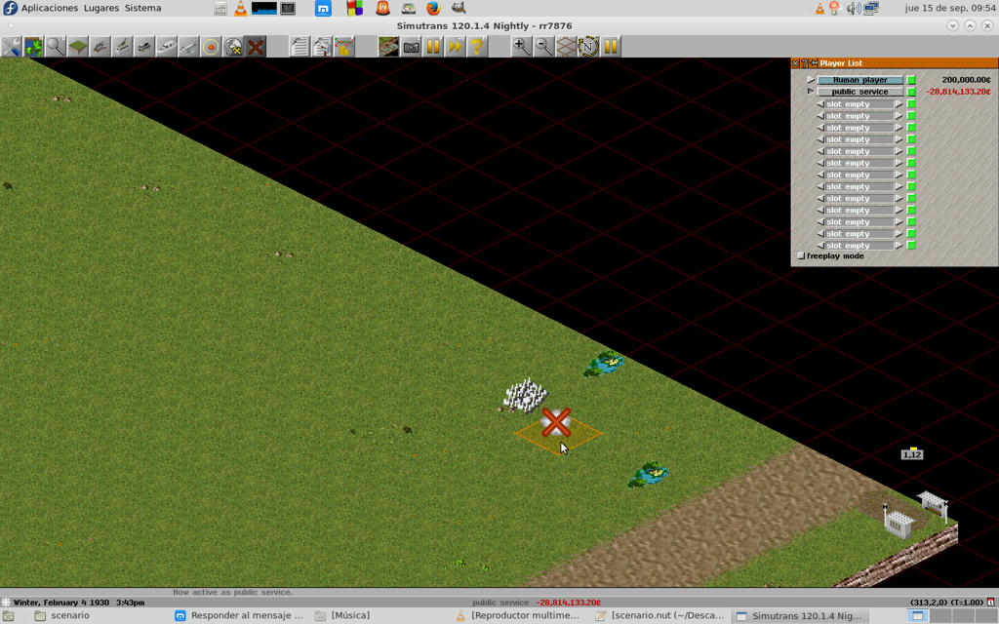Open the Lugares menu

tap(101, 8)
